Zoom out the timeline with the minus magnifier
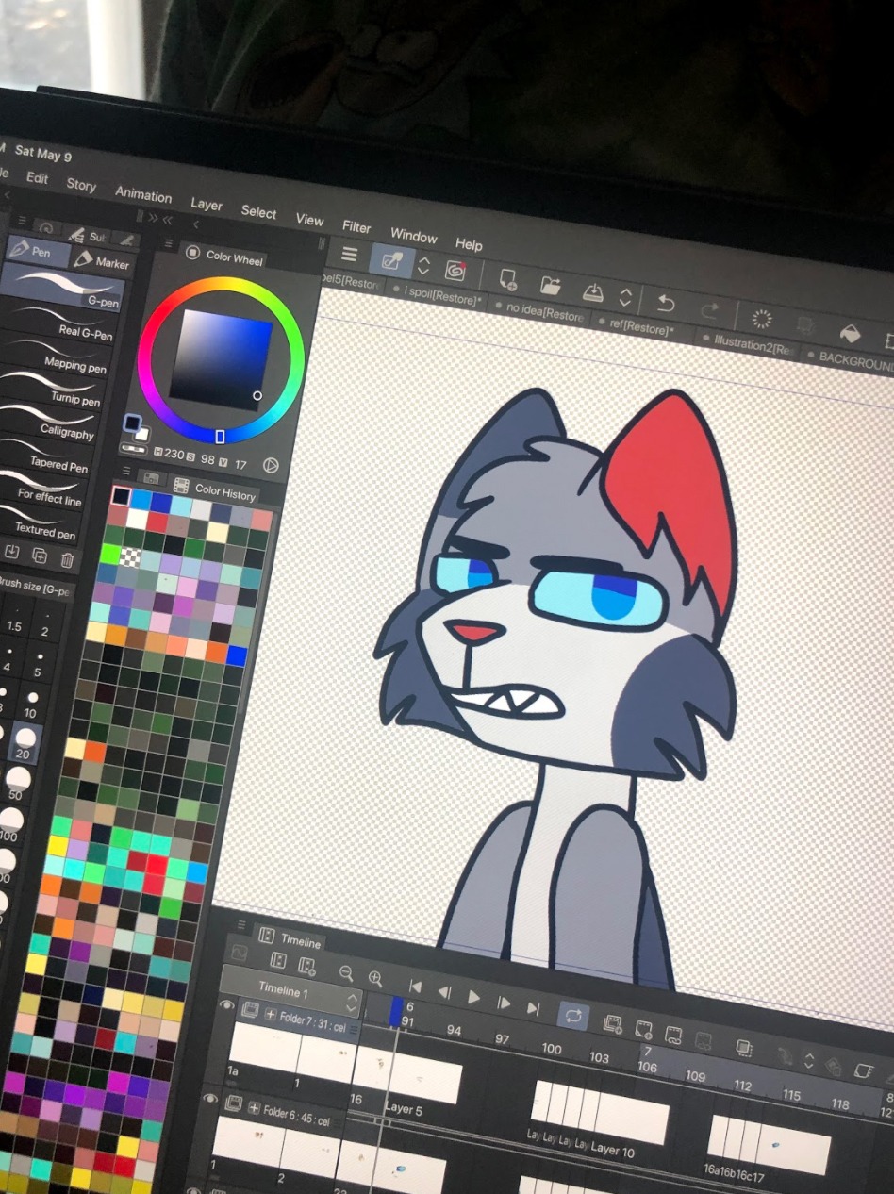This screenshot has width=894, height=1194. point(346,973)
